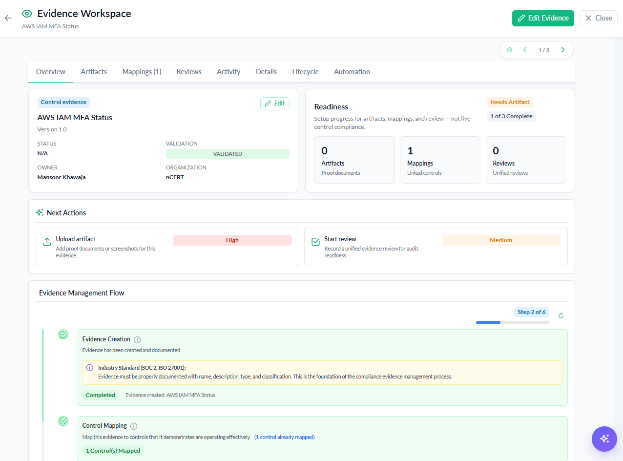Open the Mappings readiness card
Image resolution: width=623 pixels, height=461 pixels.
tap(440, 160)
